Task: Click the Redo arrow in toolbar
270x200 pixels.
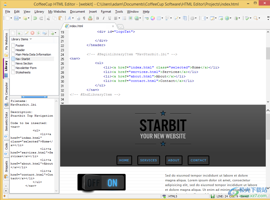Action: [x=41, y=18]
